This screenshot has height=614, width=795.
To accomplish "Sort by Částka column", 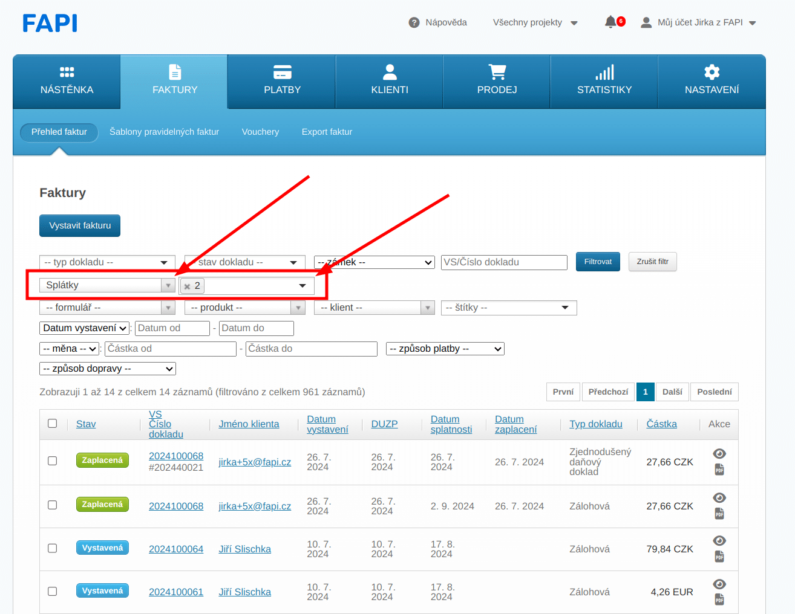I will (x=661, y=424).
